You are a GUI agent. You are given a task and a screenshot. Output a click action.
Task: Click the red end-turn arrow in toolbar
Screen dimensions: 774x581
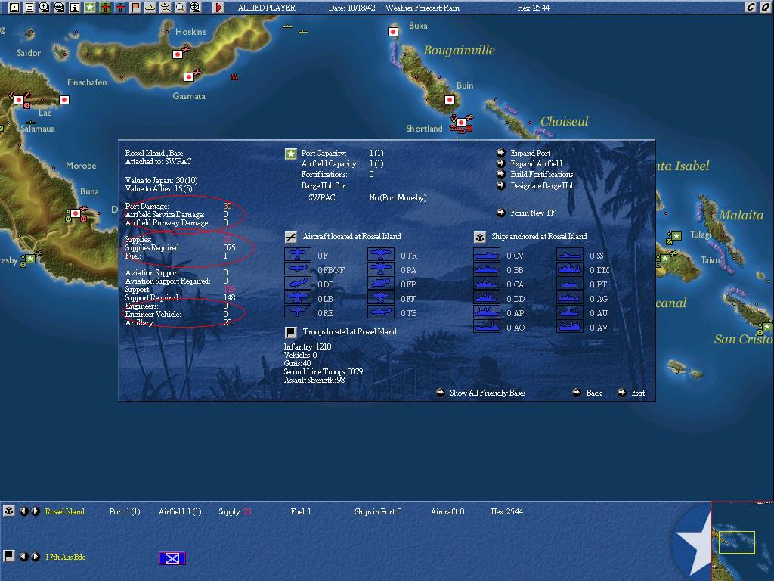click(218, 8)
